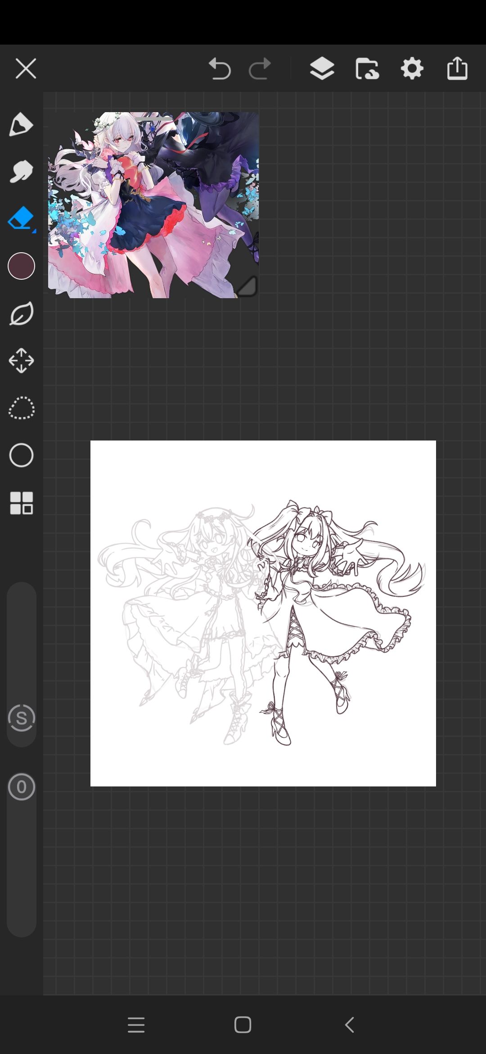Image resolution: width=486 pixels, height=1054 pixels.
Task: Tap the share/export icon
Action: pos(457,68)
